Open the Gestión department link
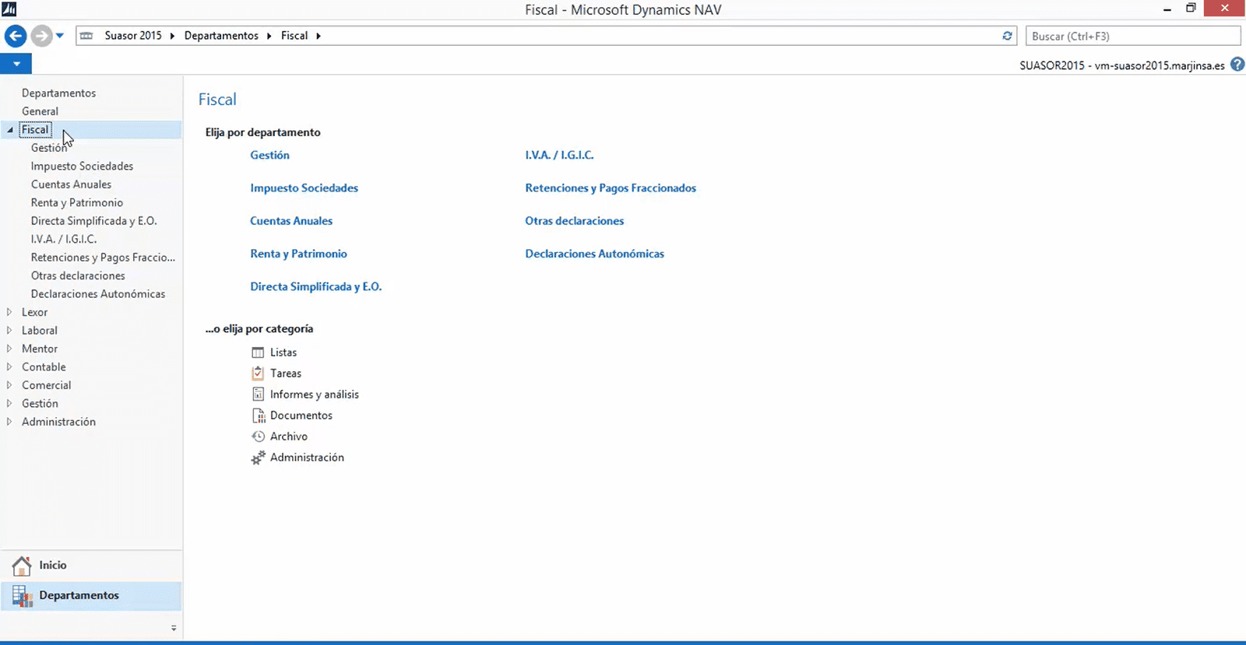 click(269, 155)
